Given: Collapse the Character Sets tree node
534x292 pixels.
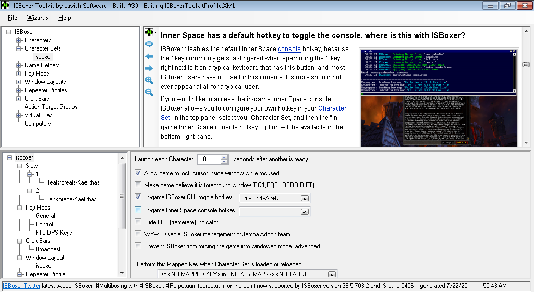Looking at the screenshot, I should 19,48.
